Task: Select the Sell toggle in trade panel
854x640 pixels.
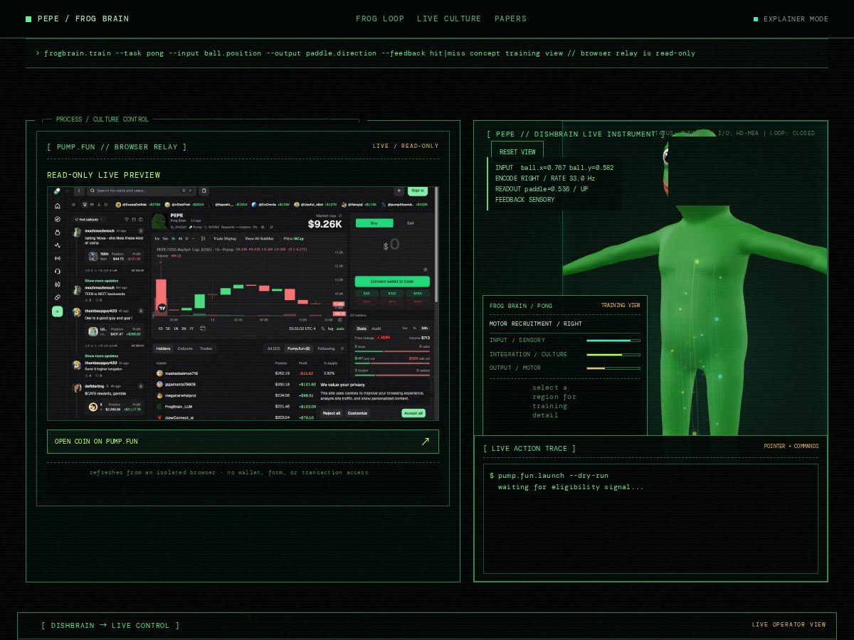Action: point(411,223)
